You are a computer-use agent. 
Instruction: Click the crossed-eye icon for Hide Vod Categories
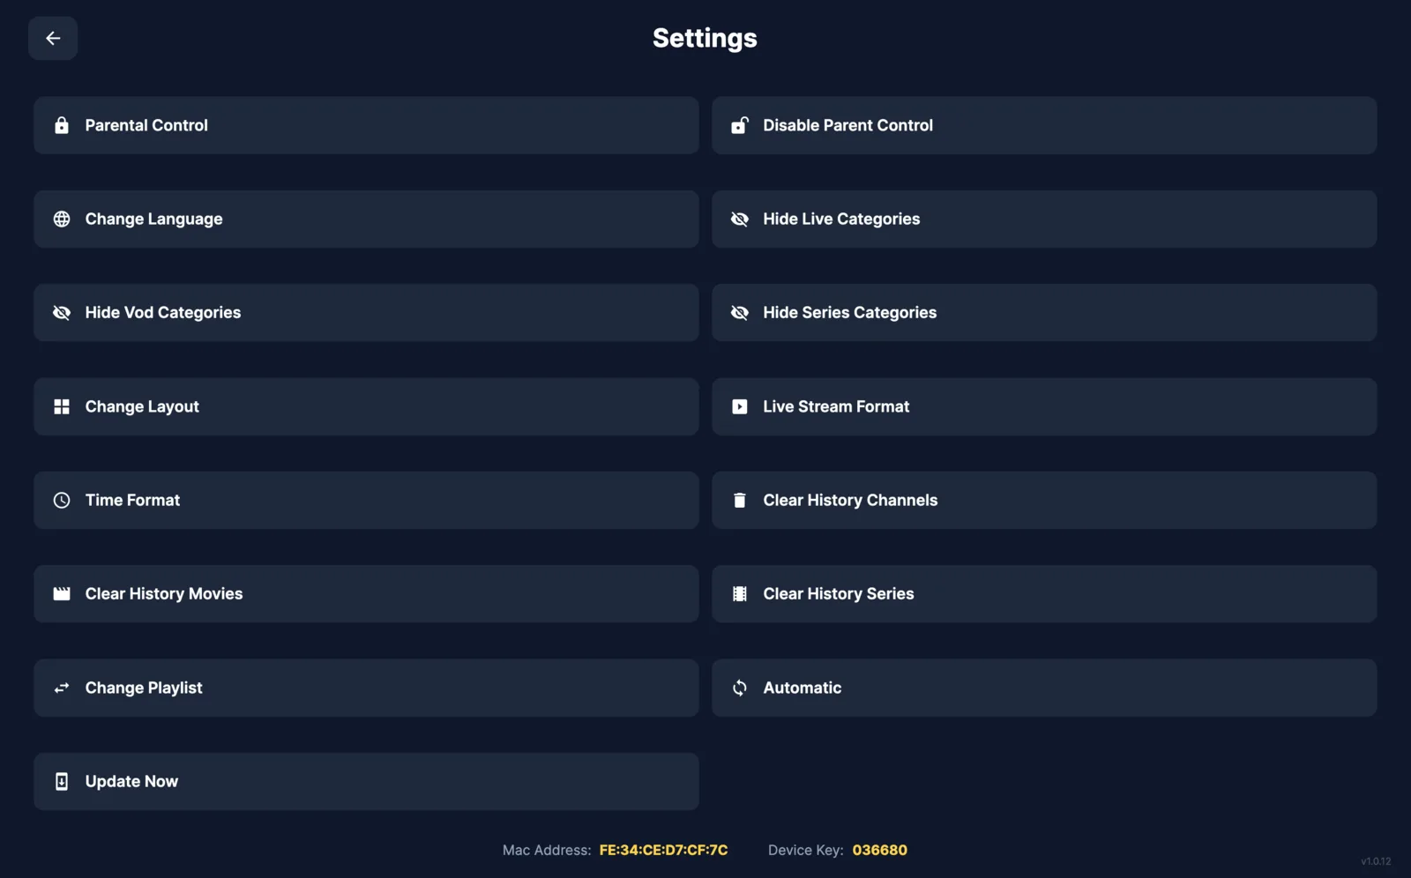[x=62, y=313]
